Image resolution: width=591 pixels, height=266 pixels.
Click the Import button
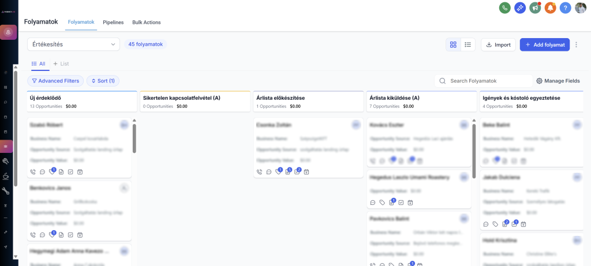tap(498, 45)
